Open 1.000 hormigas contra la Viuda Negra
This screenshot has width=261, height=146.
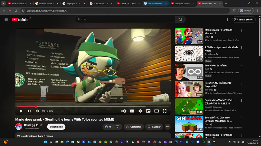(221, 49)
